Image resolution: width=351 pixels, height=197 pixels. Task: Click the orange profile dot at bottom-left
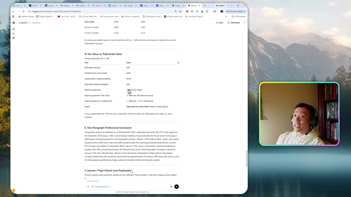(13, 190)
